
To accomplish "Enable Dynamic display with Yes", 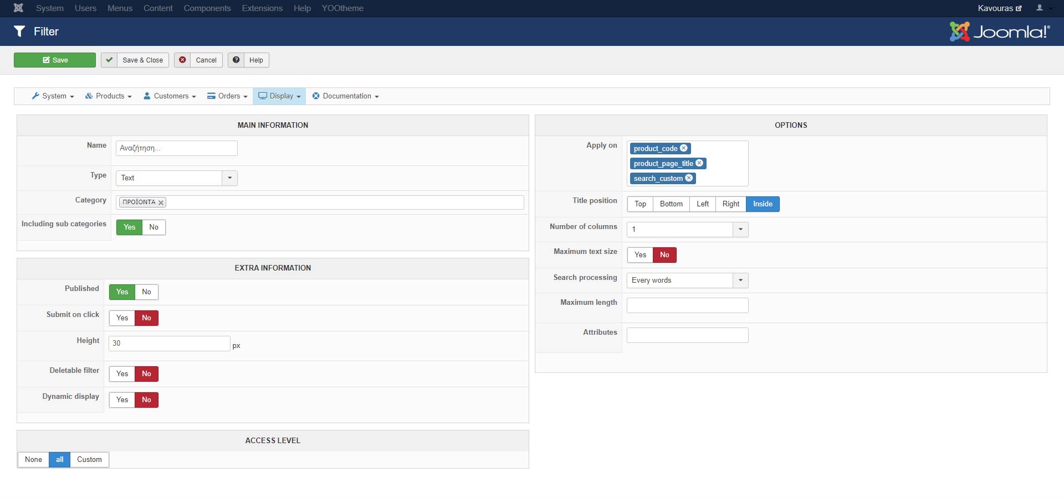I will pos(122,400).
